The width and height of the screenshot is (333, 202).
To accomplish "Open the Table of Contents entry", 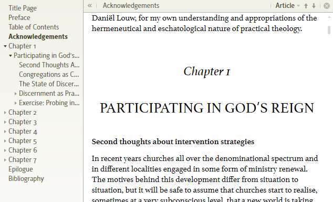I will coord(34,27).
